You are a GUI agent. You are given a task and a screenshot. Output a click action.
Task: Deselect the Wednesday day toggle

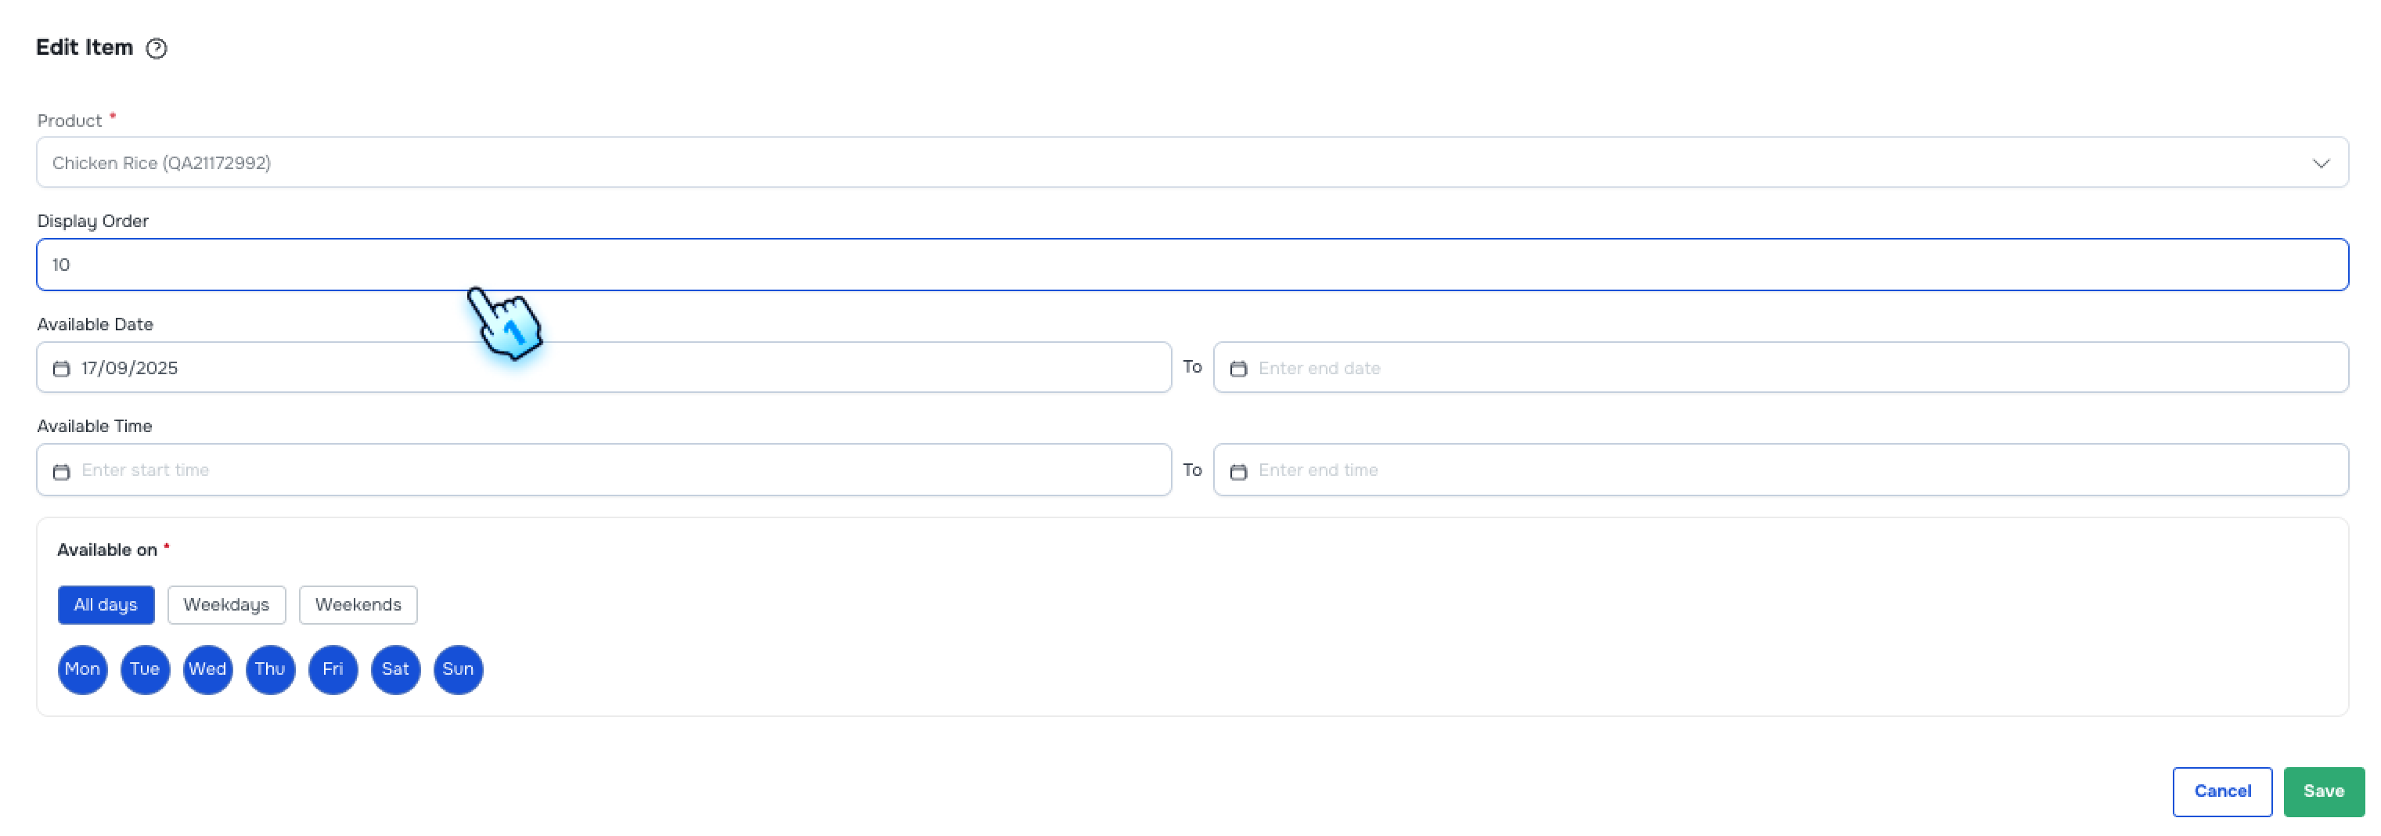point(207,668)
